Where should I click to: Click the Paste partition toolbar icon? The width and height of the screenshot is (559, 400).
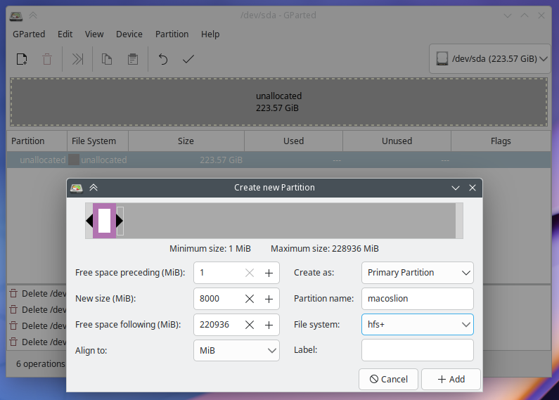(133, 59)
